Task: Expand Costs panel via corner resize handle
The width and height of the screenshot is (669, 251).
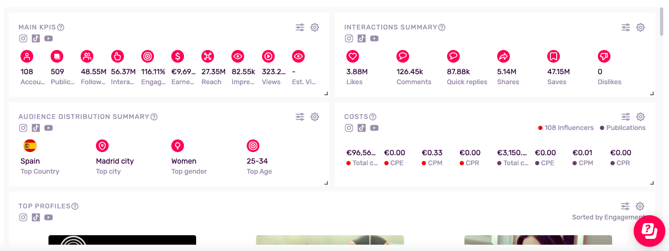Action: tap(652, 183)
